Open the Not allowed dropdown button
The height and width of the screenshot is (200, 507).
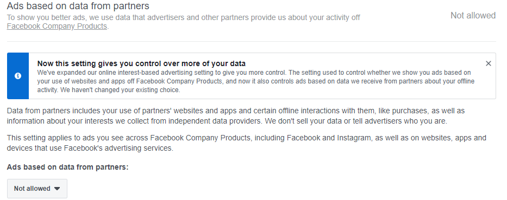click(x=37, y=189)
